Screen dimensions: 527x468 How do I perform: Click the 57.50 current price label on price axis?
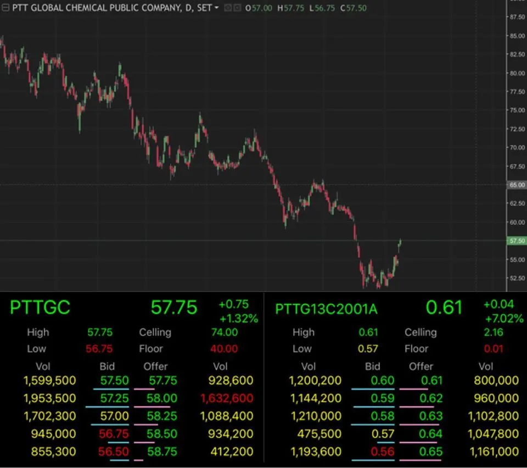(517, 241)
